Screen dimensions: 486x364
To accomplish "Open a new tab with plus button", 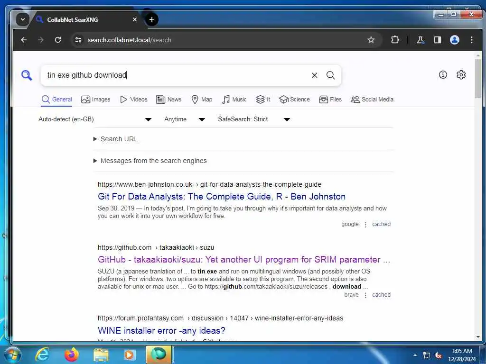I will point(151,19).
